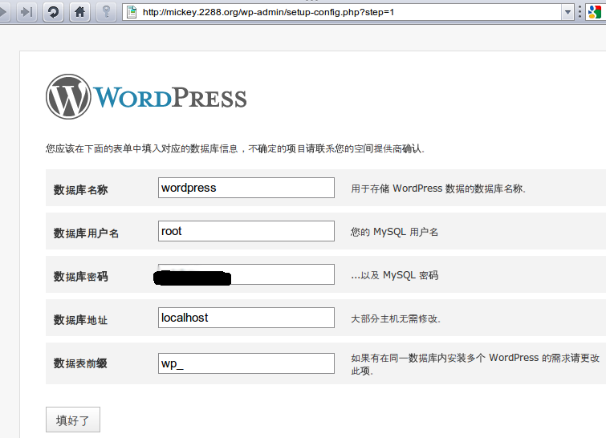Submit the form with the 填好了 button
The width and height of the screenshot is (606, 438).
point(73,420)
